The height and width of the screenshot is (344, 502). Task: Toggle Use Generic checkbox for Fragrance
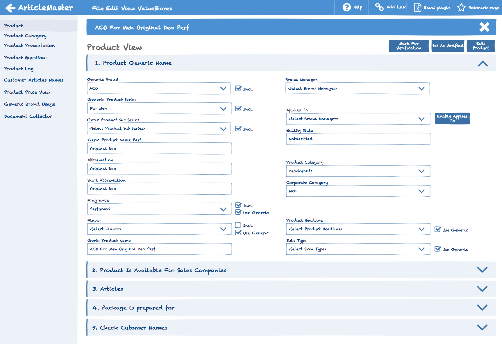point(238,212)
